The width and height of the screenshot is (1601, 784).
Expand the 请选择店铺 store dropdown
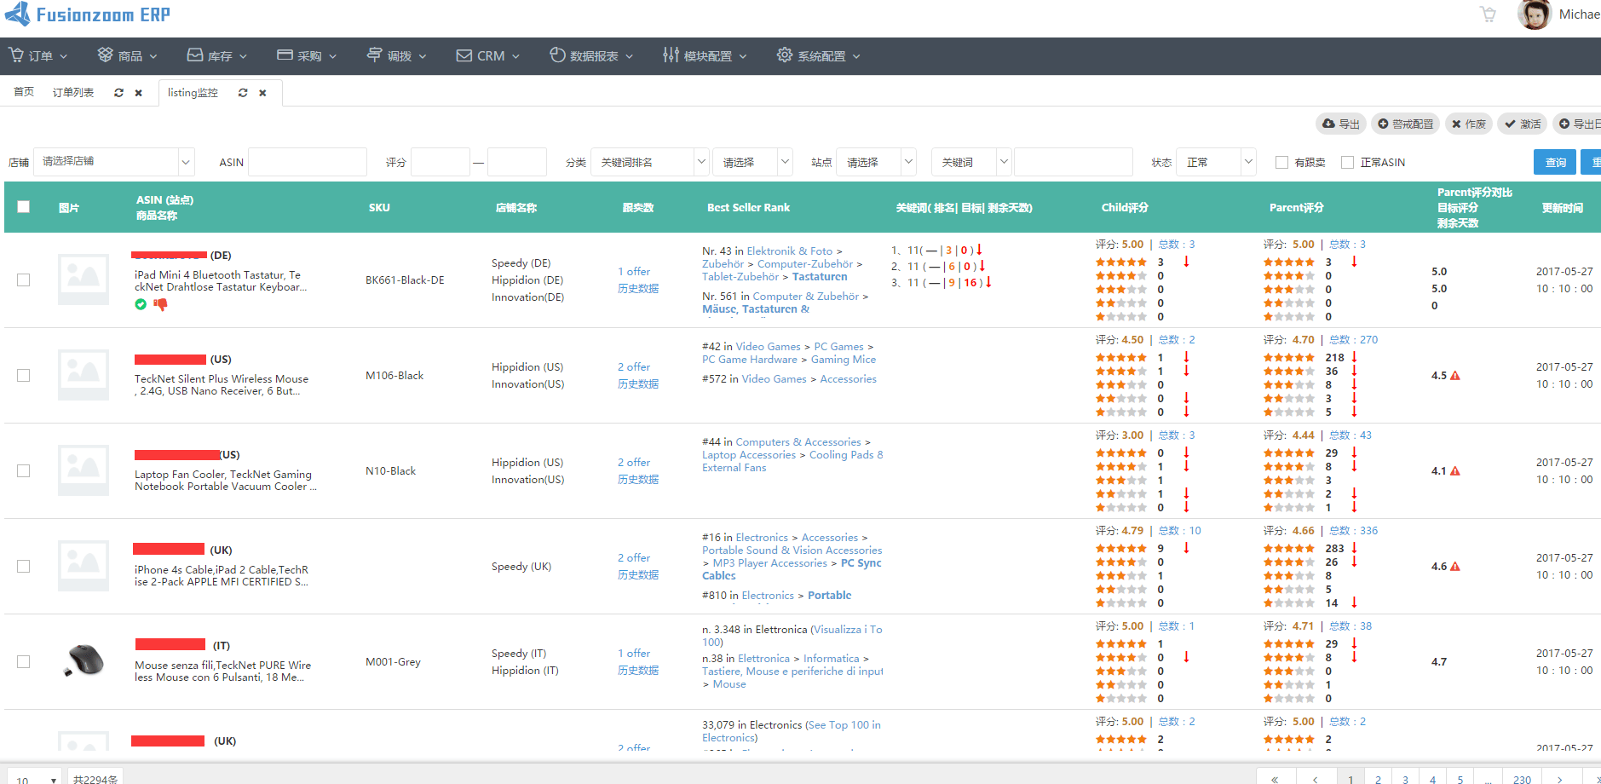113,162
